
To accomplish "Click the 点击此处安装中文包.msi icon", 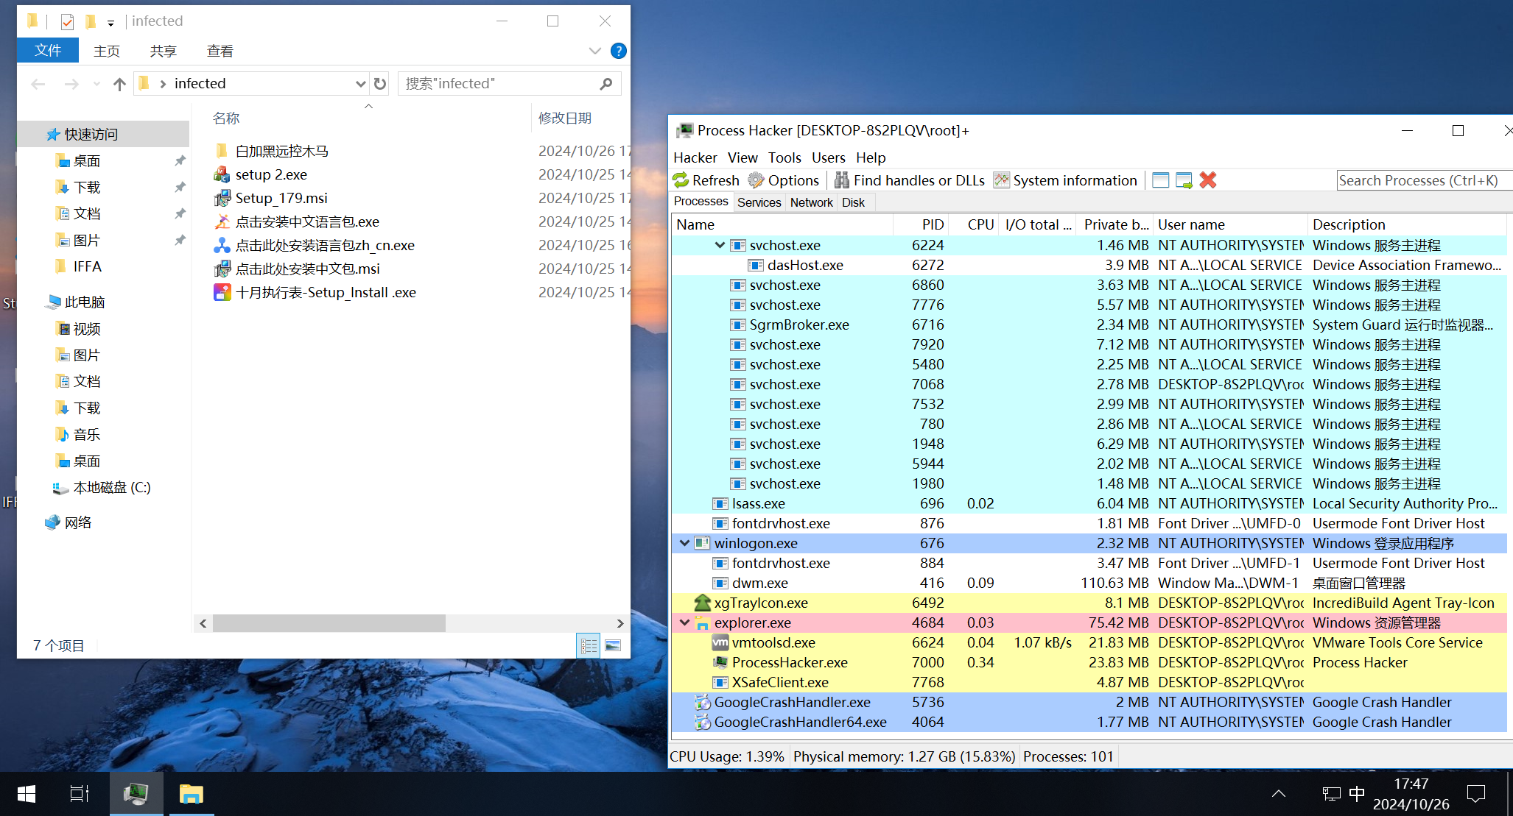I will 222,269.
